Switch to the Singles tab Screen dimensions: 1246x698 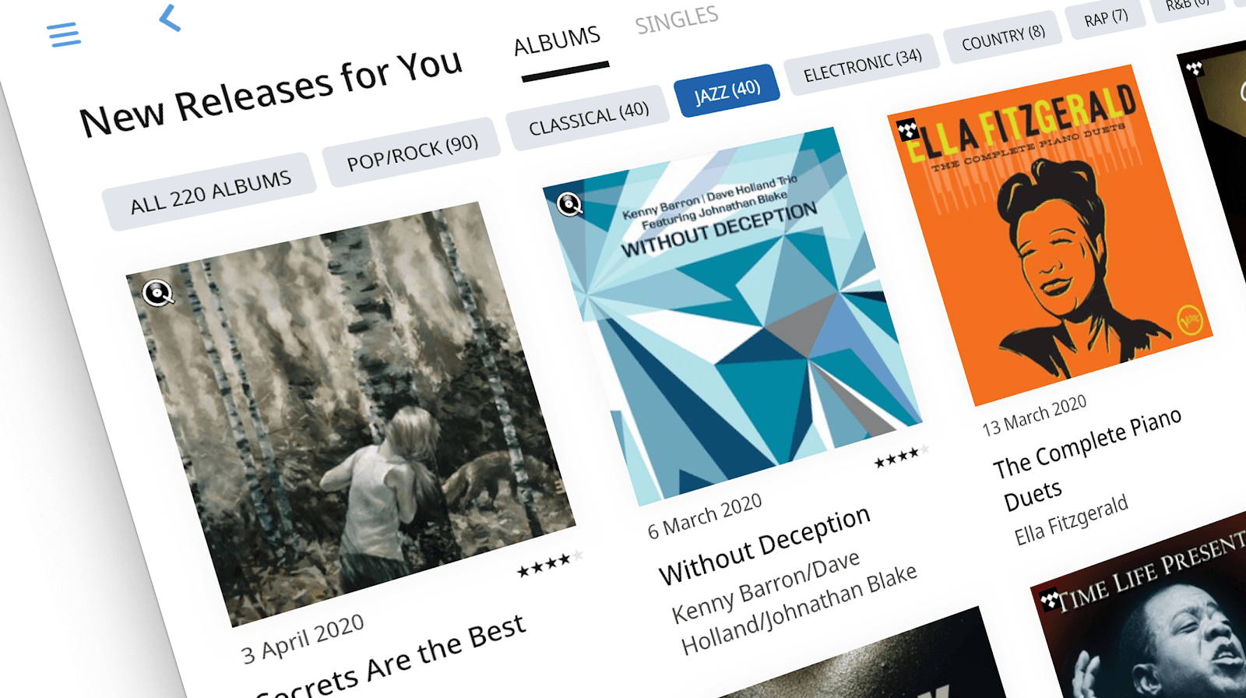(x=677, y=19)
